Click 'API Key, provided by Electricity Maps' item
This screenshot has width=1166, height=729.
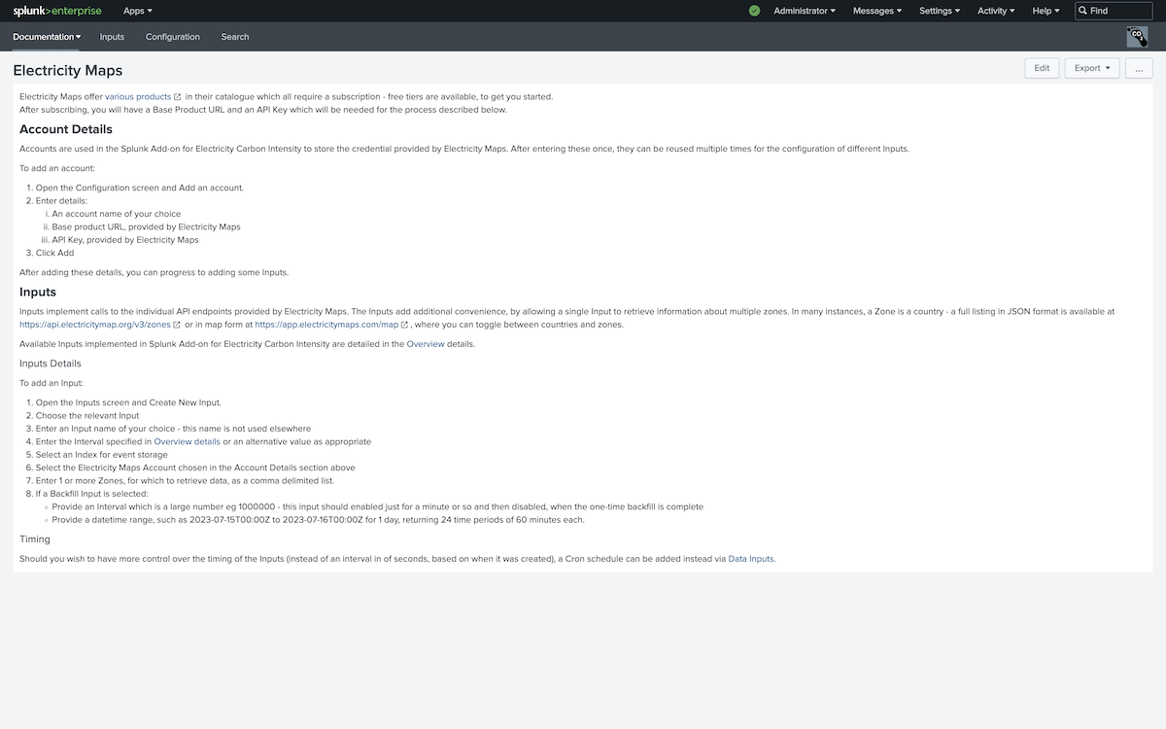(125, 240)
